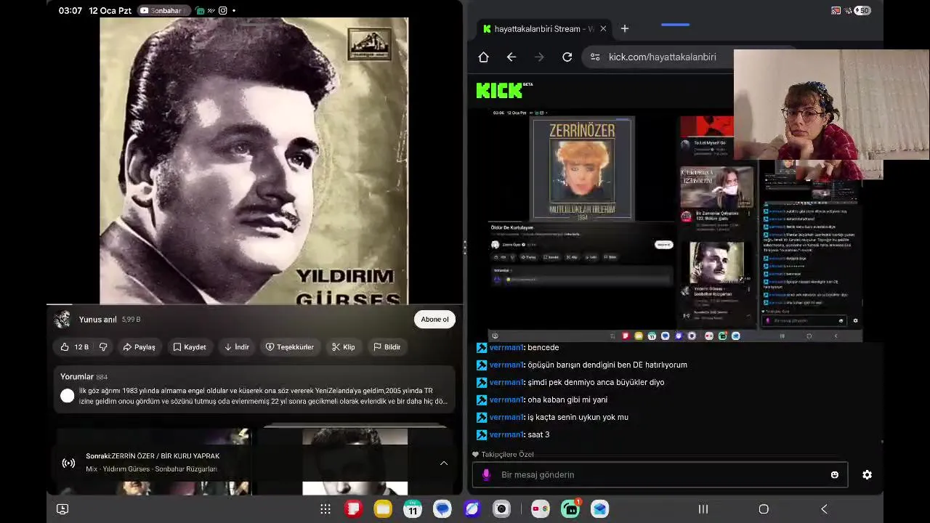Screen dimensions: 930x523
Task: Report the video with Bildir
Action: pos(387,347)
